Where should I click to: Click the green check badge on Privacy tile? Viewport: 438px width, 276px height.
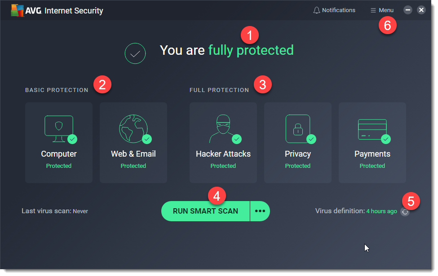pos(311,139)
